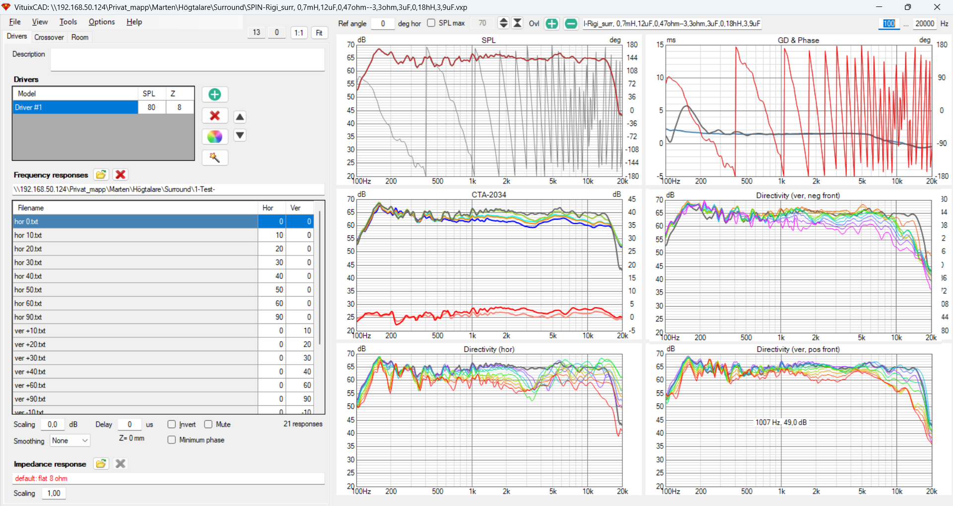Viewport: 953px width, 506px height.
Task: Open the Smoothing dropdown
Action: (x=70, y=441)
